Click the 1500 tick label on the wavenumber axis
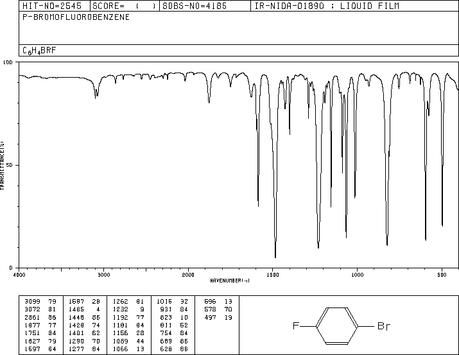459x355 pixels. pos(273,275)
